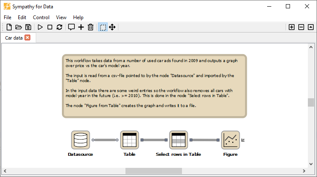Viewport: 317px width, 177px height.
Task: Close the Car data tab
Action: point(28,37)
